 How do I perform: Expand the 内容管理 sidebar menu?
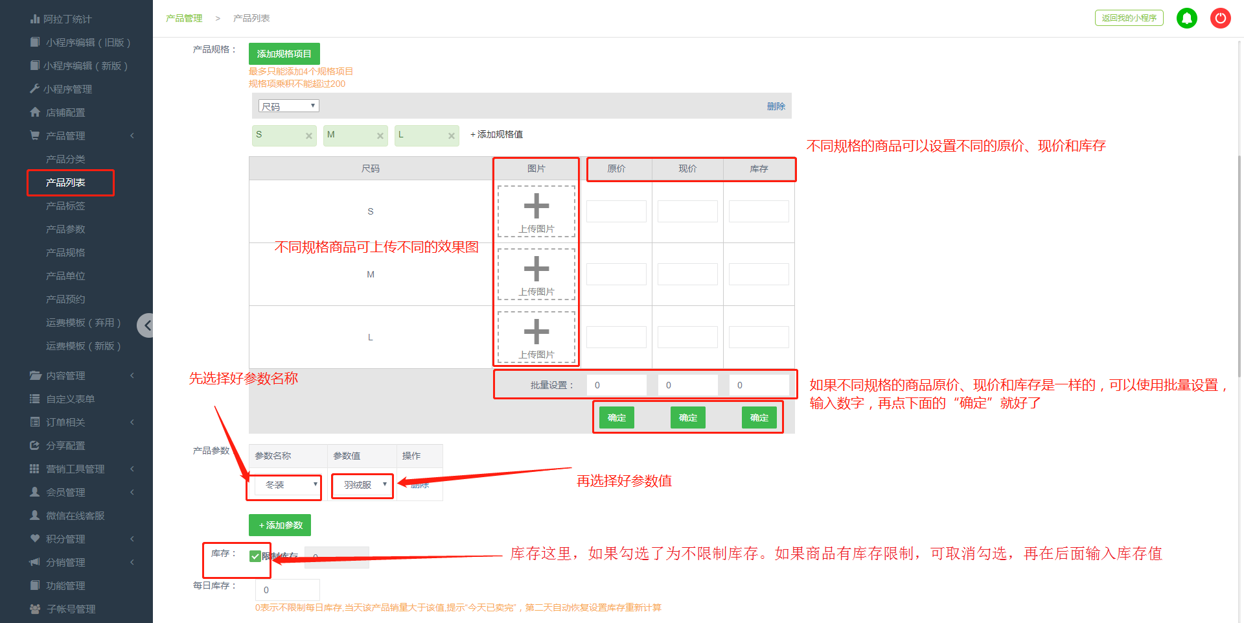pyautogui.click(x=65, y=376)
